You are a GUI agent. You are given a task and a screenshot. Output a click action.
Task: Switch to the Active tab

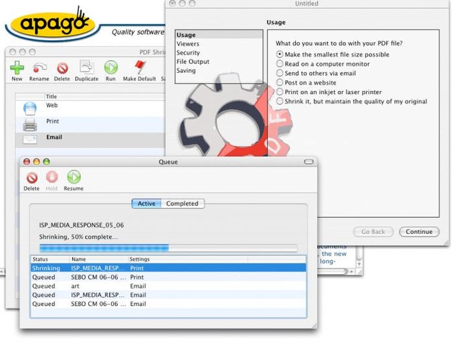point(147,203)
